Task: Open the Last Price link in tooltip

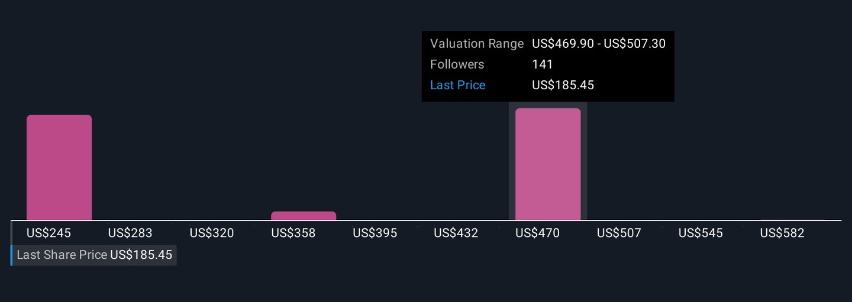Action: 457,85
